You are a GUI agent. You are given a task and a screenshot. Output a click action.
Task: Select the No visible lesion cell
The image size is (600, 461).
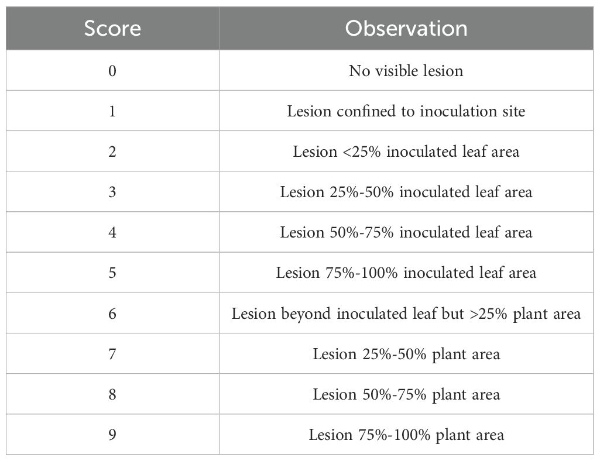(406, 71)
